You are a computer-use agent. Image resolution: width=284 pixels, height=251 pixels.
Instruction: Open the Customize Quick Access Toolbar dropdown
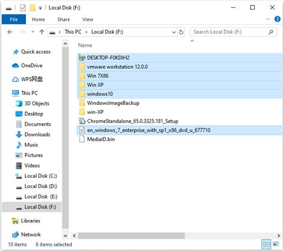click(40, 8)
